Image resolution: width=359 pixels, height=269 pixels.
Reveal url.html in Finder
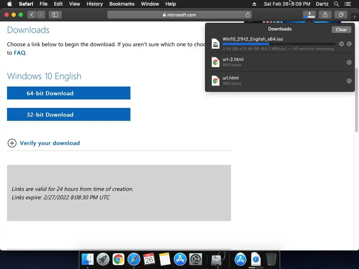click(x=349, y=81)
